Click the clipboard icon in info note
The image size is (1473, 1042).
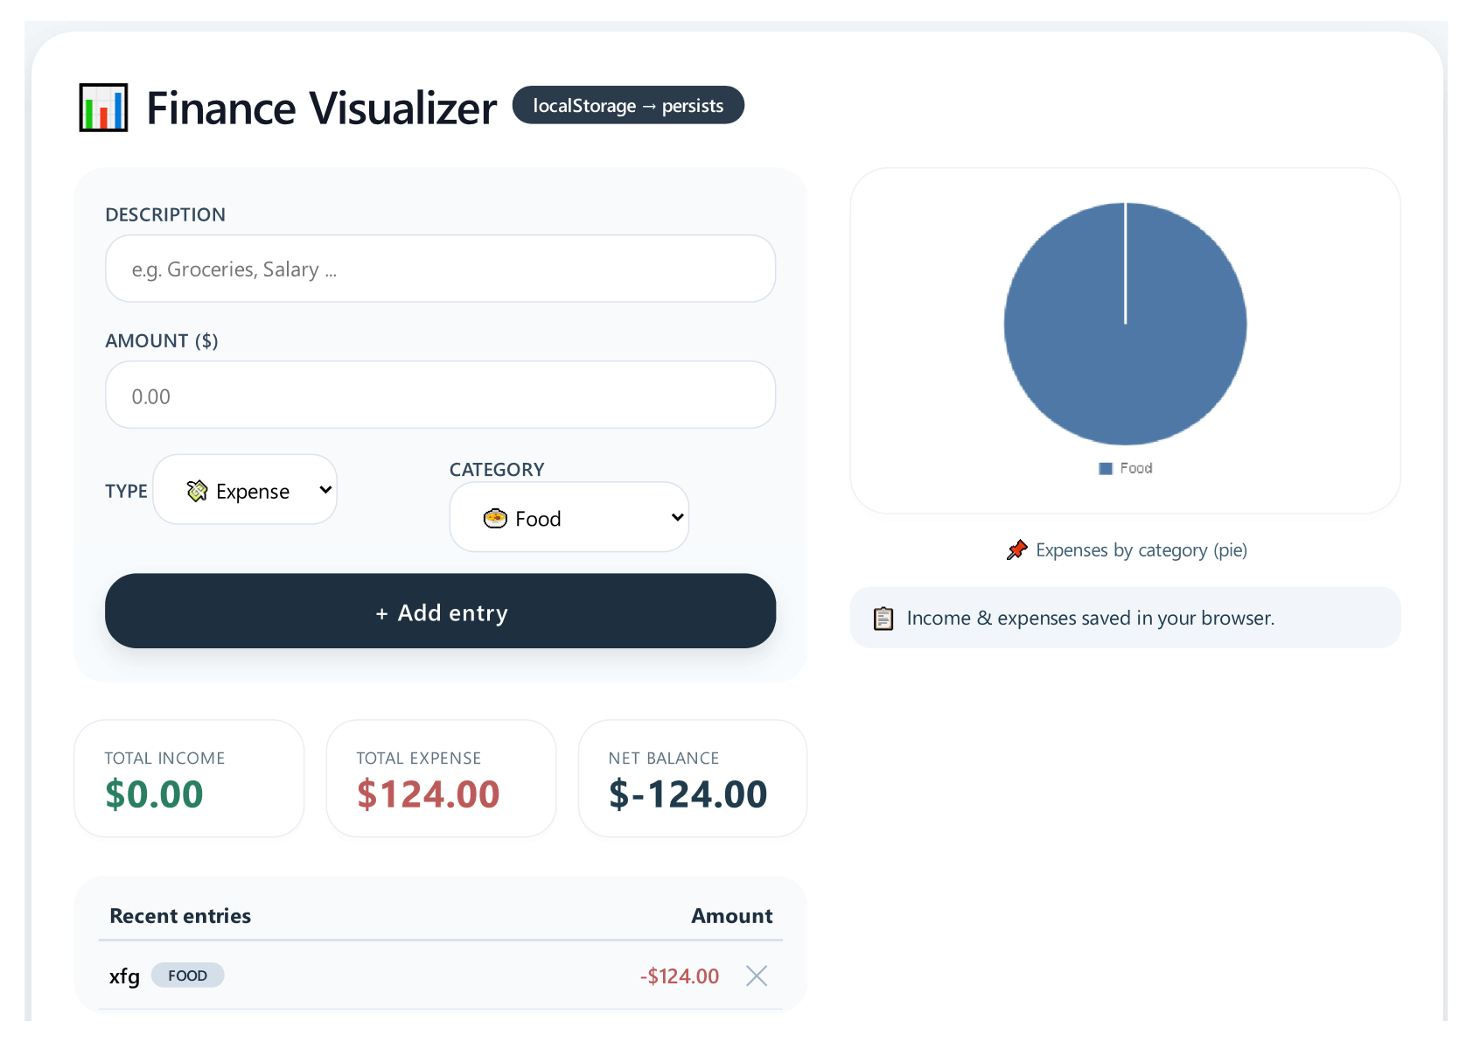(883, 619)
